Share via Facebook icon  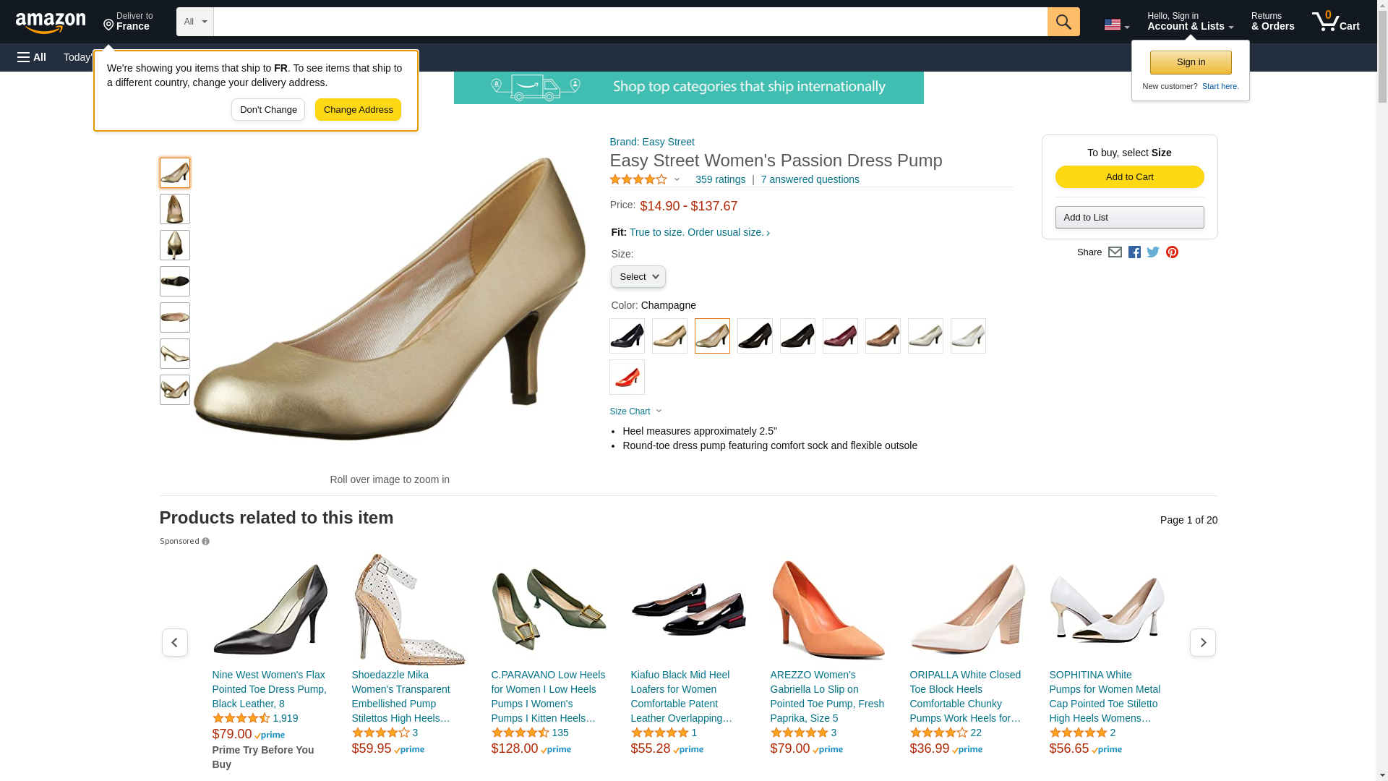click(1134, 252)
